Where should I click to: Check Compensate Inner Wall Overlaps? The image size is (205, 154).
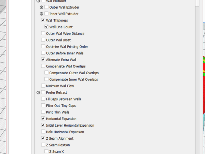pyautogui.click(x=46, y=79)
